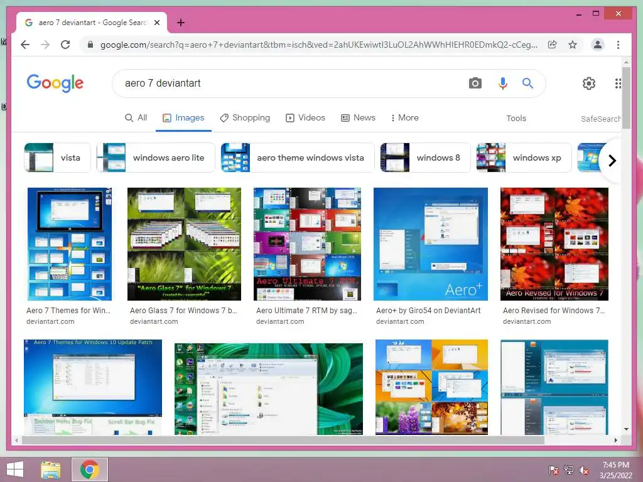Screen dimensions: 643x482
Task: Filter by the windows xp chip
Action: pos(524,158)
